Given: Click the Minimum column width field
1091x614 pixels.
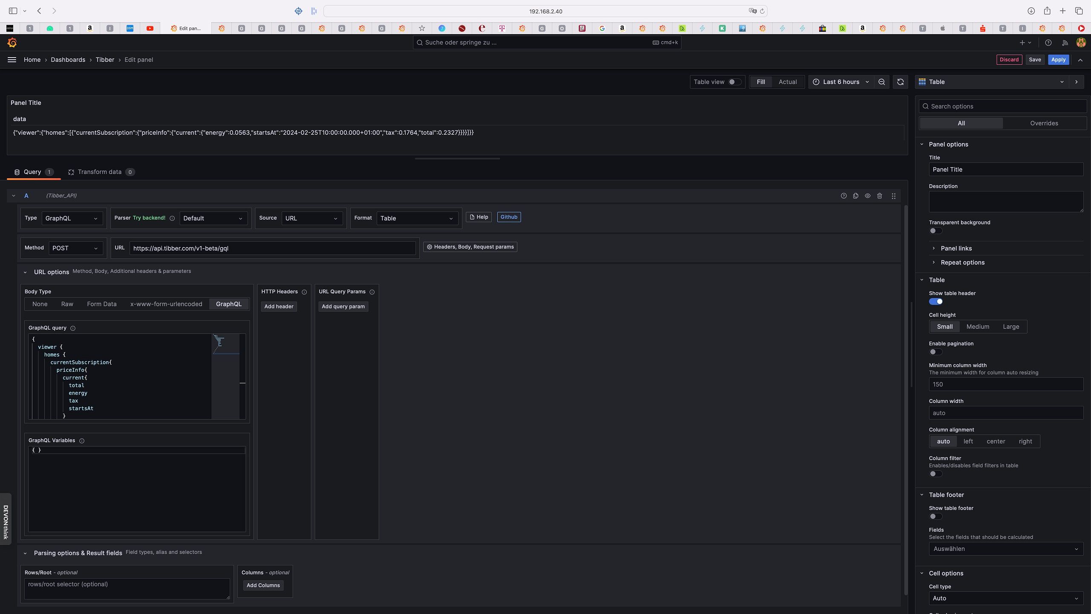Looking at the screenshot, I should tap(1005, 384).
